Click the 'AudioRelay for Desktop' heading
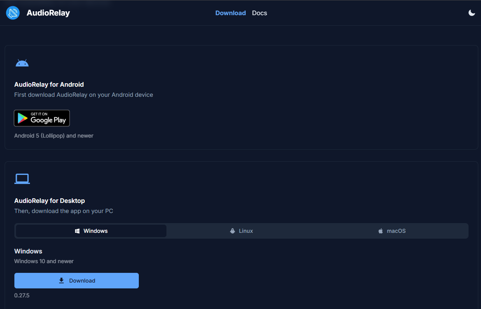The height and width of the screenshot is (309, 481). click(x=49, y=201)
